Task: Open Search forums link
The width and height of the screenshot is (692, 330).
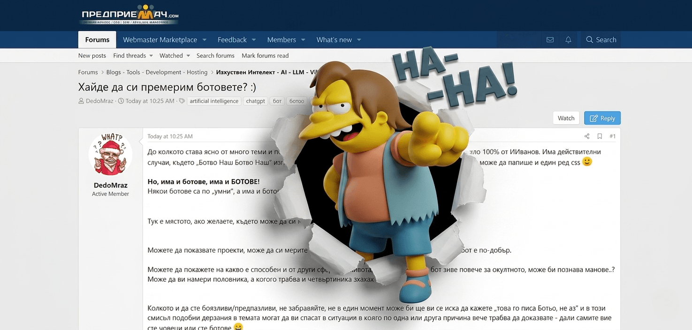Action: (x=215, y=55)
